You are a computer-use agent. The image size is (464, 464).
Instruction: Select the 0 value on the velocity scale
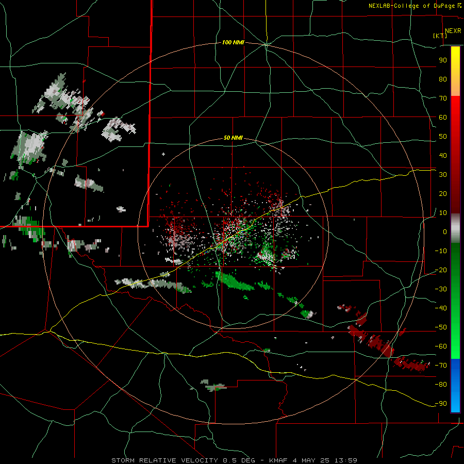445,231
